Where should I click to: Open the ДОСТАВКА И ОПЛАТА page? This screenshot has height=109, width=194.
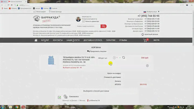click(x=93, y=40)
